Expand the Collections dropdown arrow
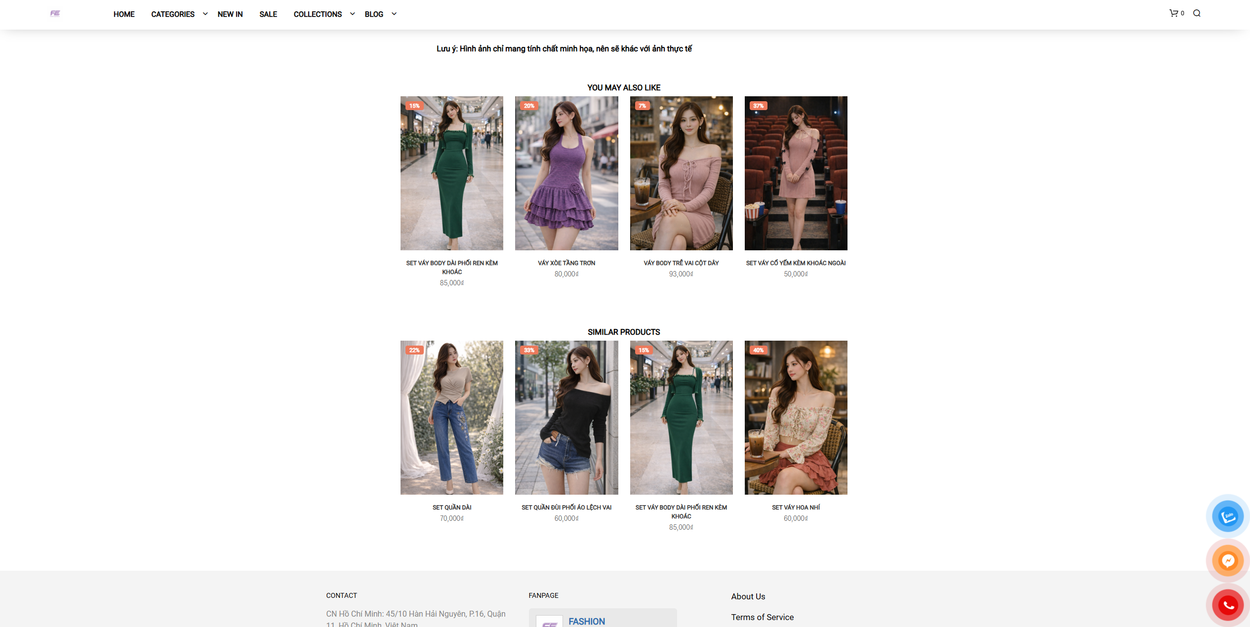Image resolution: width=1250 pixels, height=627 pixels. 352,14
